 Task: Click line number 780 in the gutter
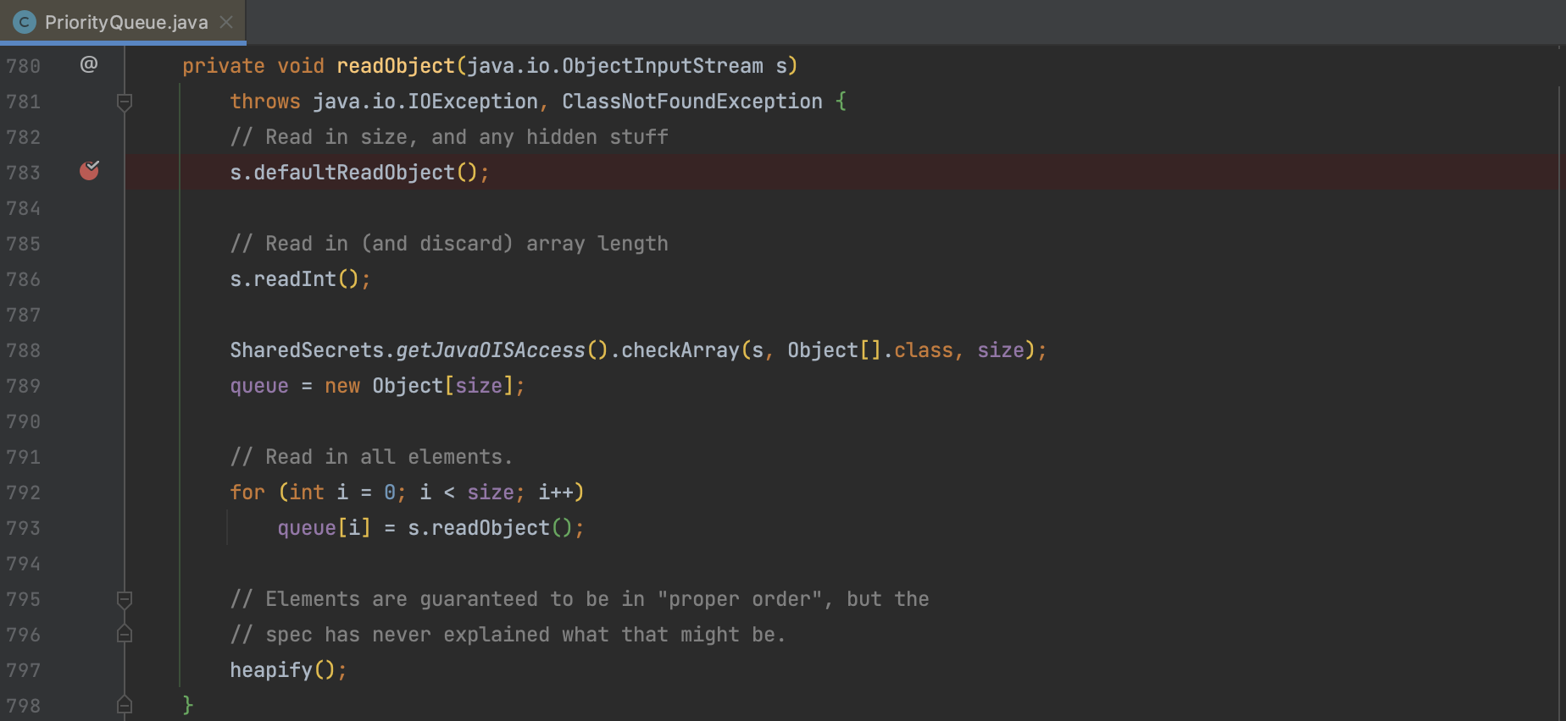click(x=24, y=66)
